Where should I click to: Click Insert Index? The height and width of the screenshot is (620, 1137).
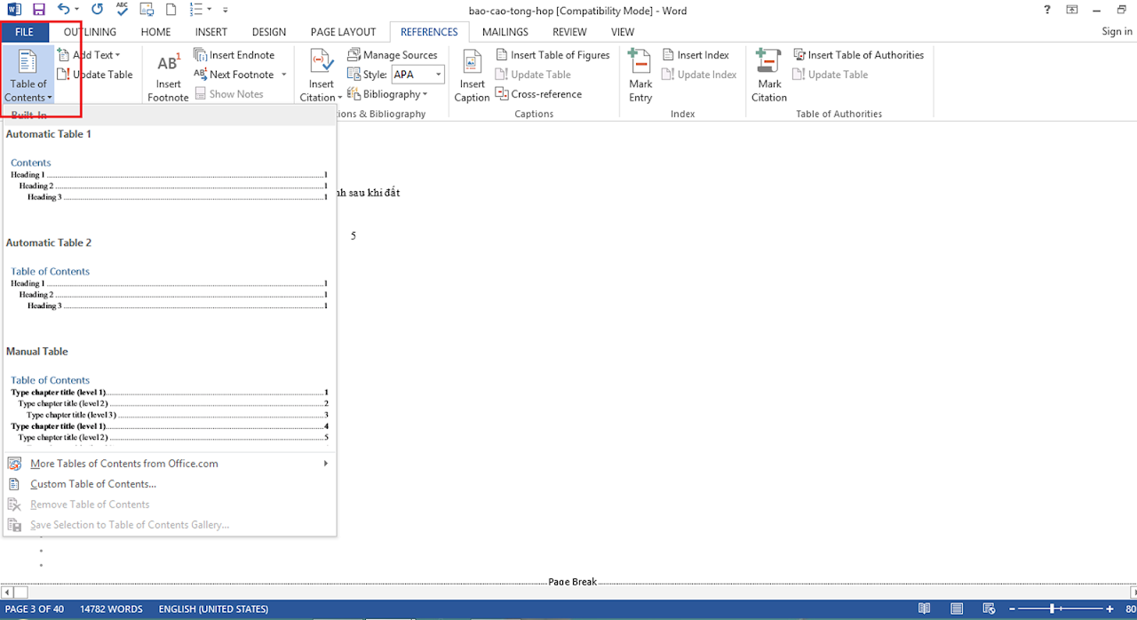696,55
